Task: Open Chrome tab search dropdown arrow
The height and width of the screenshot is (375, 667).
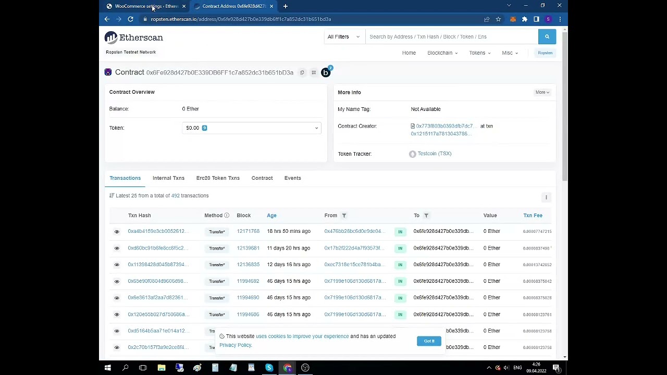Action: click(509, 6)
